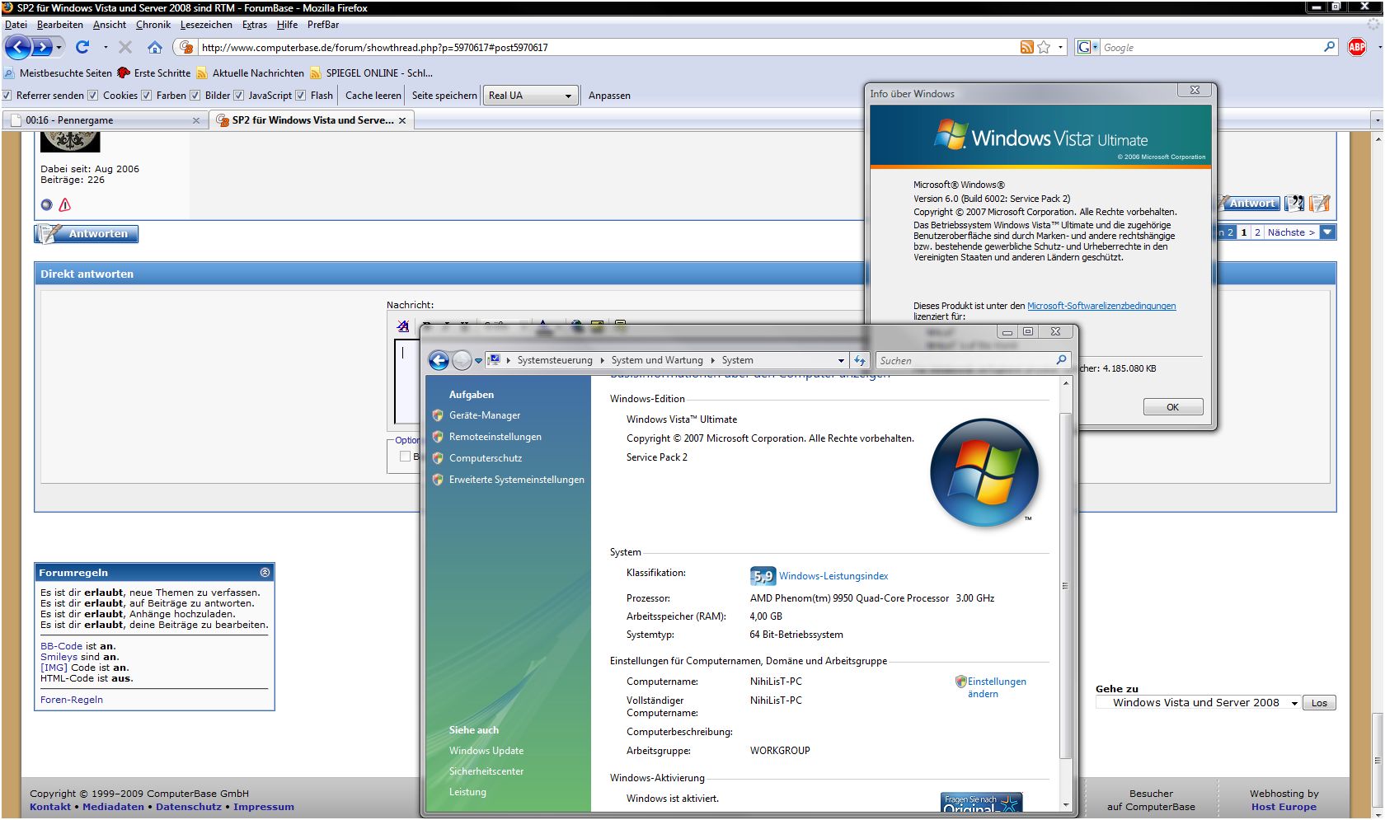The image size is (1385, 820).
Task: Open the Gehe zu forum jump dropdown
Action: [1198, 703]
